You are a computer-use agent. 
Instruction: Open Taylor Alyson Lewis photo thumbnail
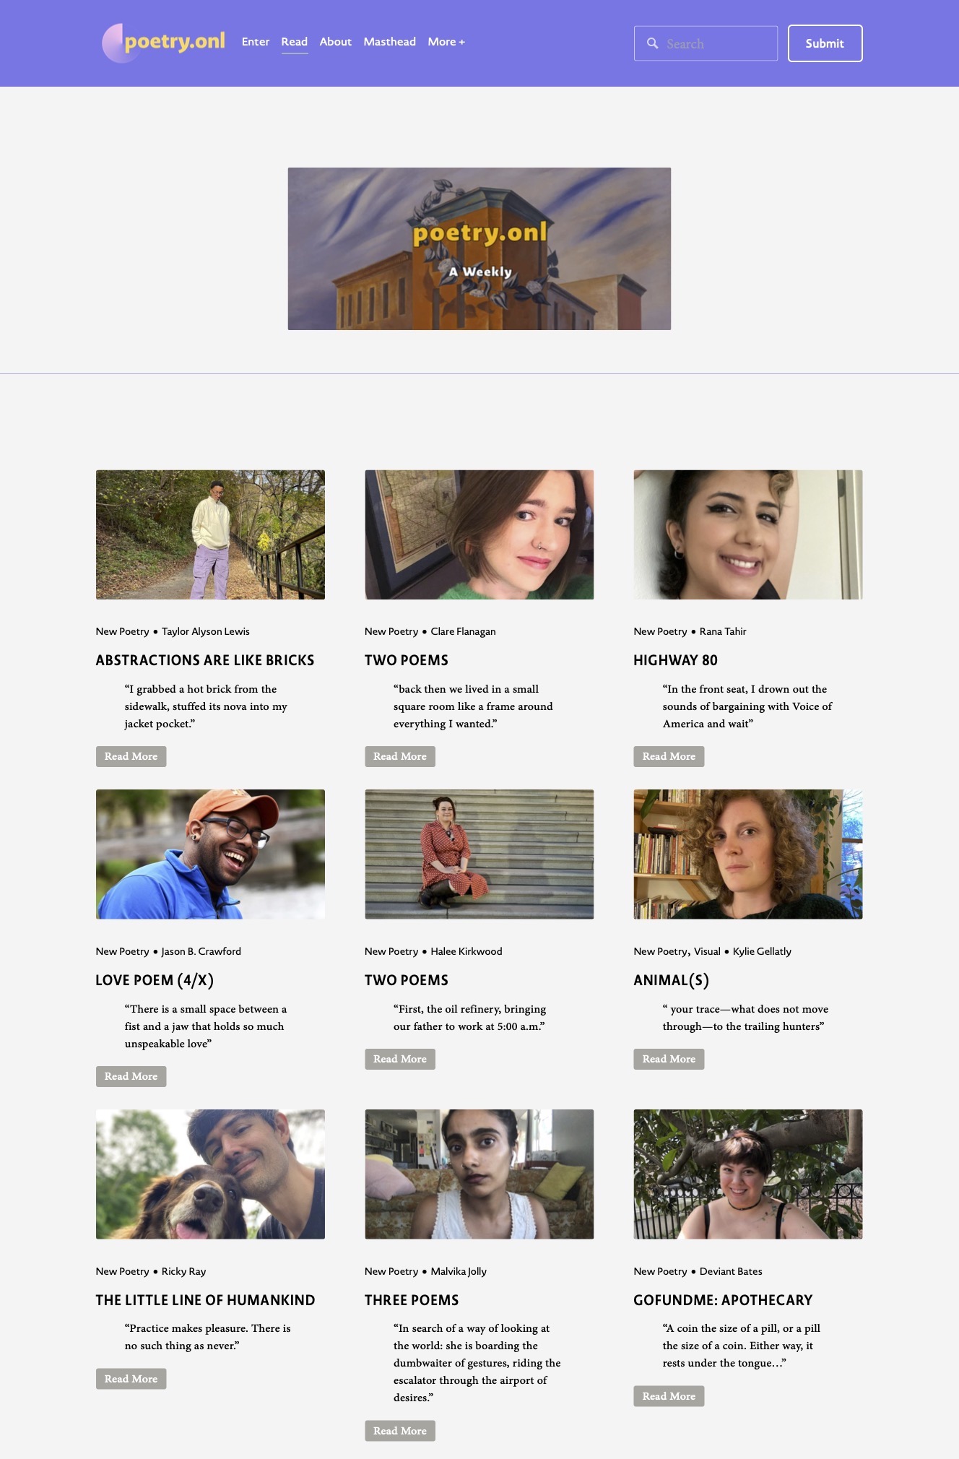pos(210,534)
